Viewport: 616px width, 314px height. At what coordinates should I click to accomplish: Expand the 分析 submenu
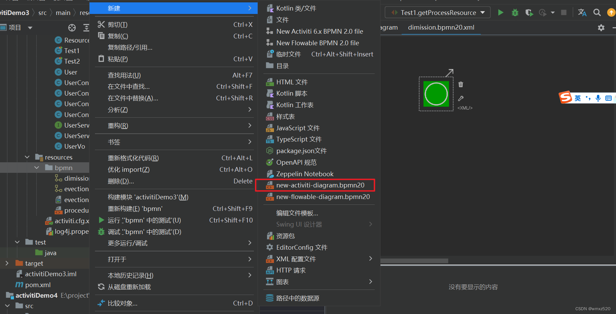[174, 110]
